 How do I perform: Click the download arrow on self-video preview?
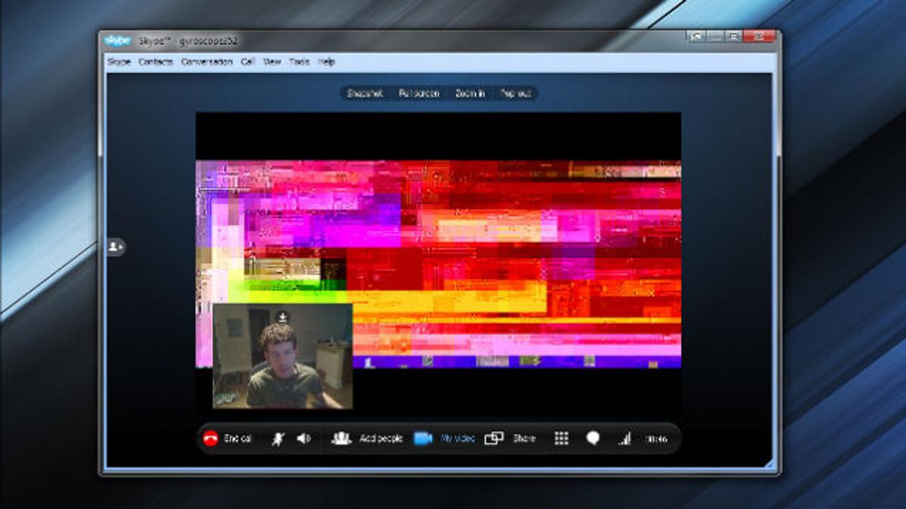(x=282, y=317)
